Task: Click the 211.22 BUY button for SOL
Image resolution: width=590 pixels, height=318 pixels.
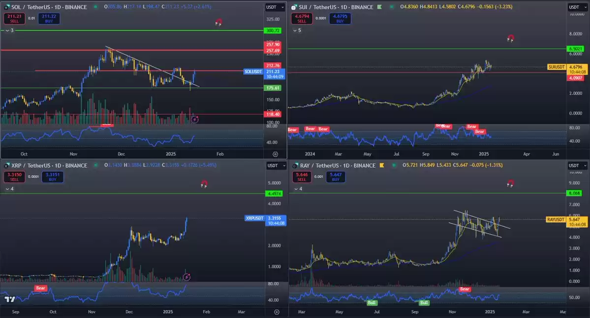Action: coord(49,18)
